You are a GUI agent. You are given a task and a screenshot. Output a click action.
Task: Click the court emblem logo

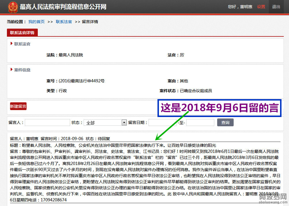point(13,7)
